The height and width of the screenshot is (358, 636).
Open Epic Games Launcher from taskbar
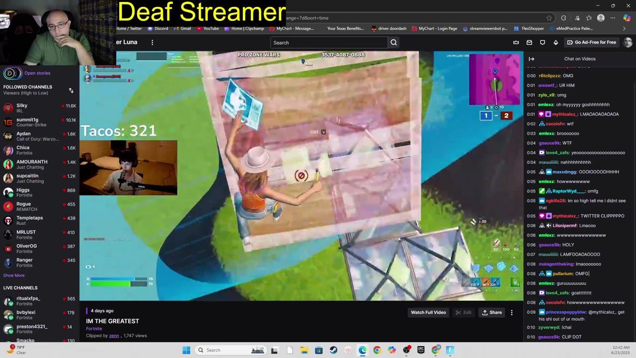pyautogui.click(x=421, y=350)
